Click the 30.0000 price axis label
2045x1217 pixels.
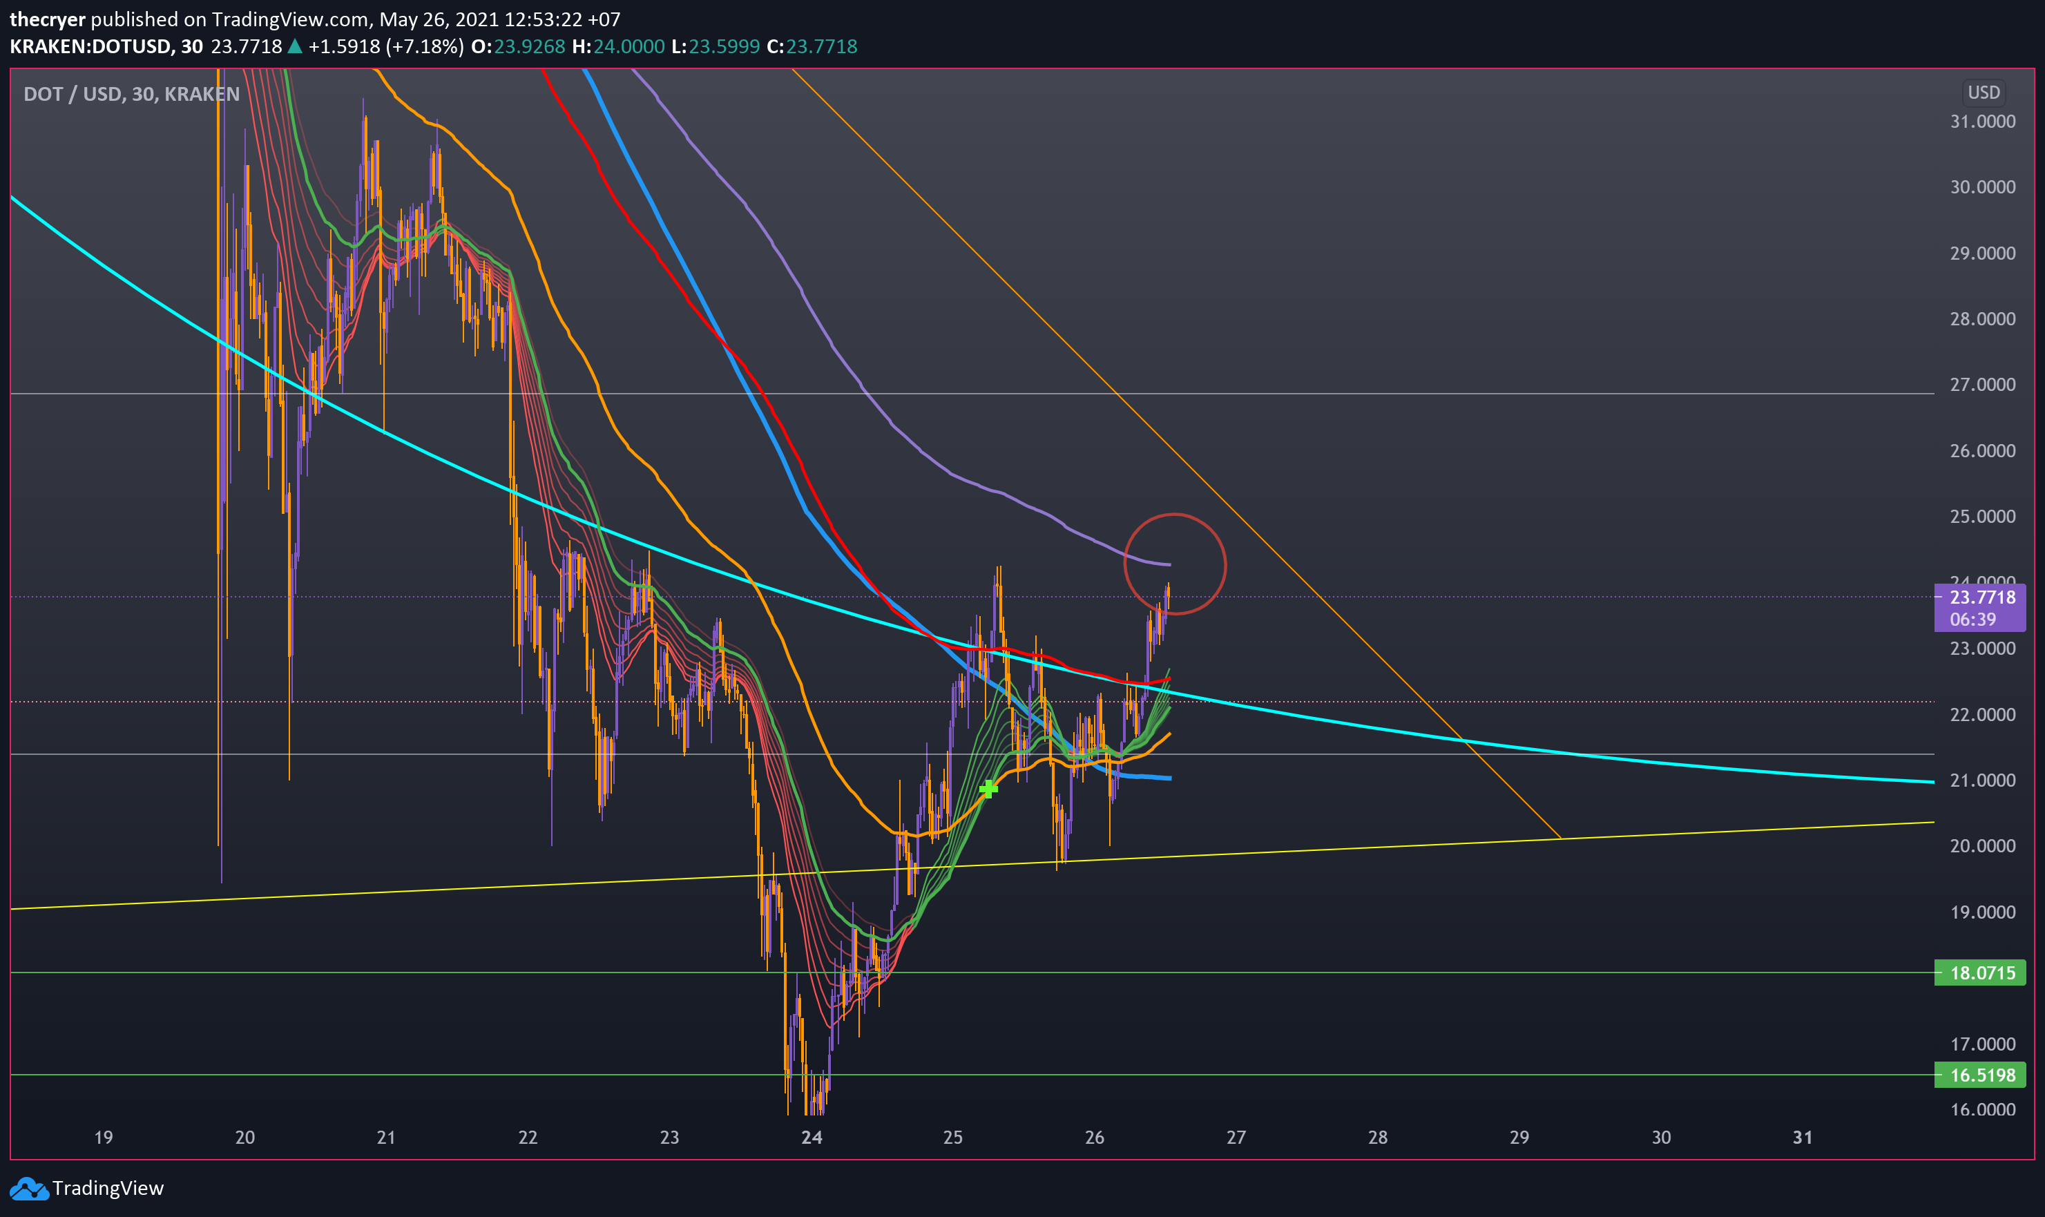tap(1982, 187)
